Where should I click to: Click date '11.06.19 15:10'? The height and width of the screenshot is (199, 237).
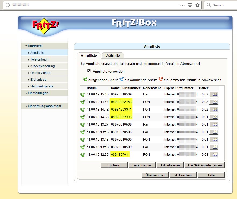(x=98, y=94)
